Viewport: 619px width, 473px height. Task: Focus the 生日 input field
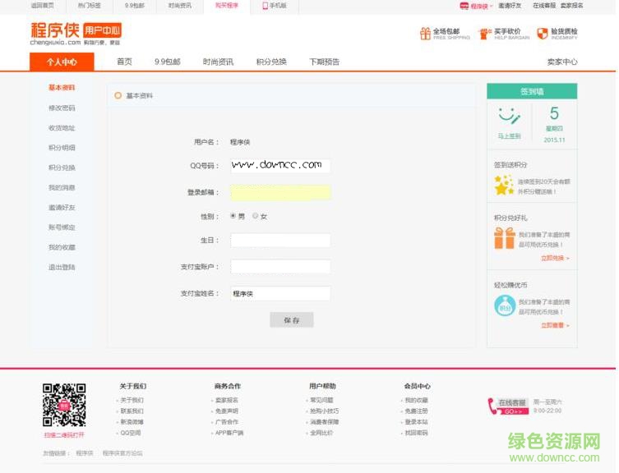click(280, 241)
